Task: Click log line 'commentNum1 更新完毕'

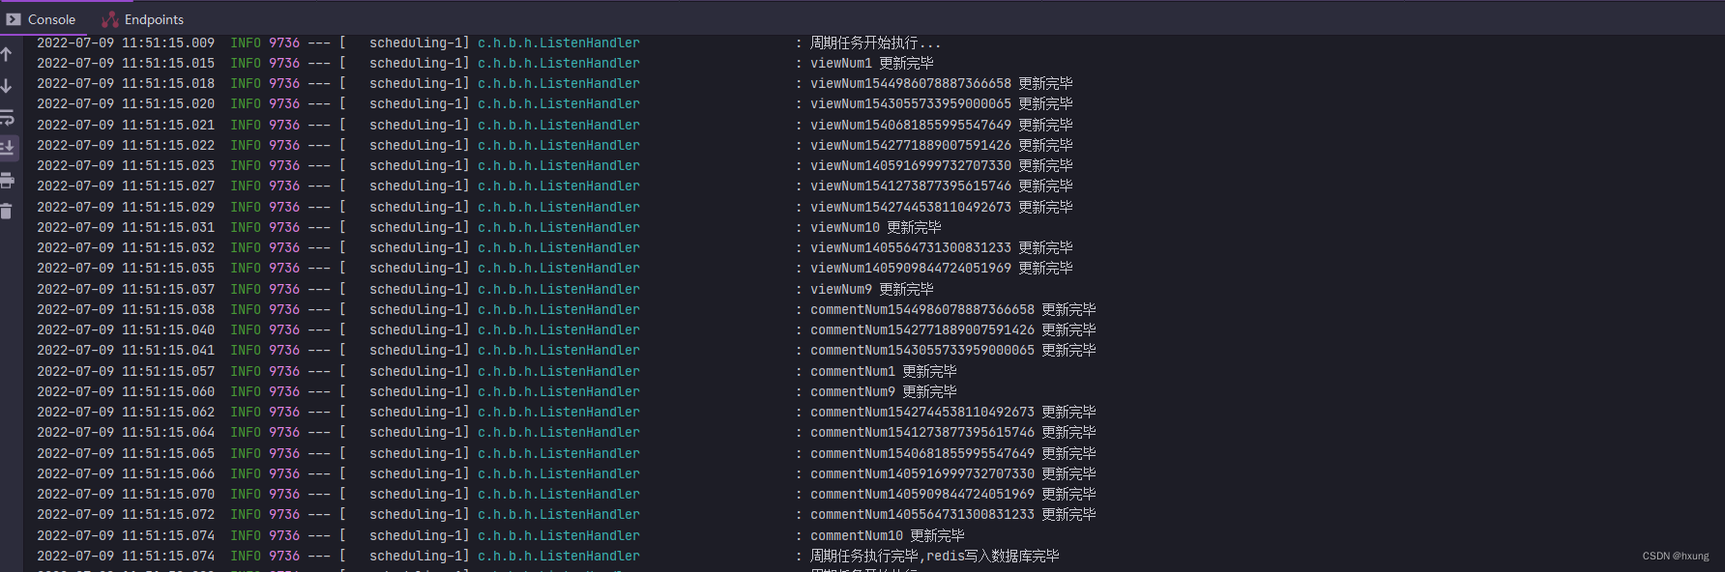Action: tap(884, 371)
